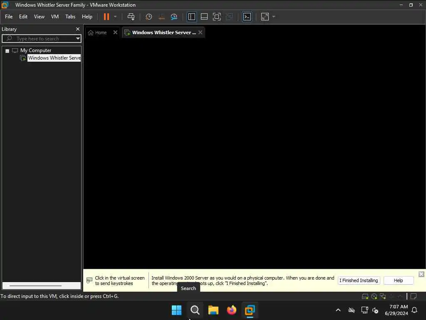Click Help button in the install bar

[x=398, y=280]
